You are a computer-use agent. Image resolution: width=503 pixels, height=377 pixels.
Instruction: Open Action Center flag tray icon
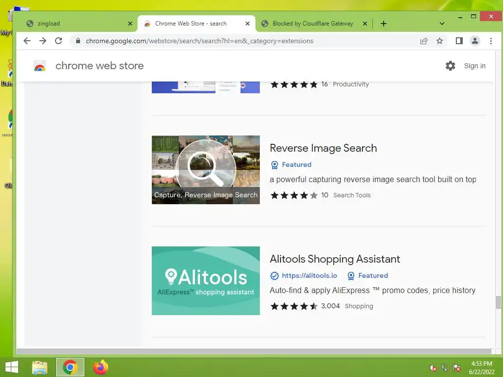pos(456,368)
